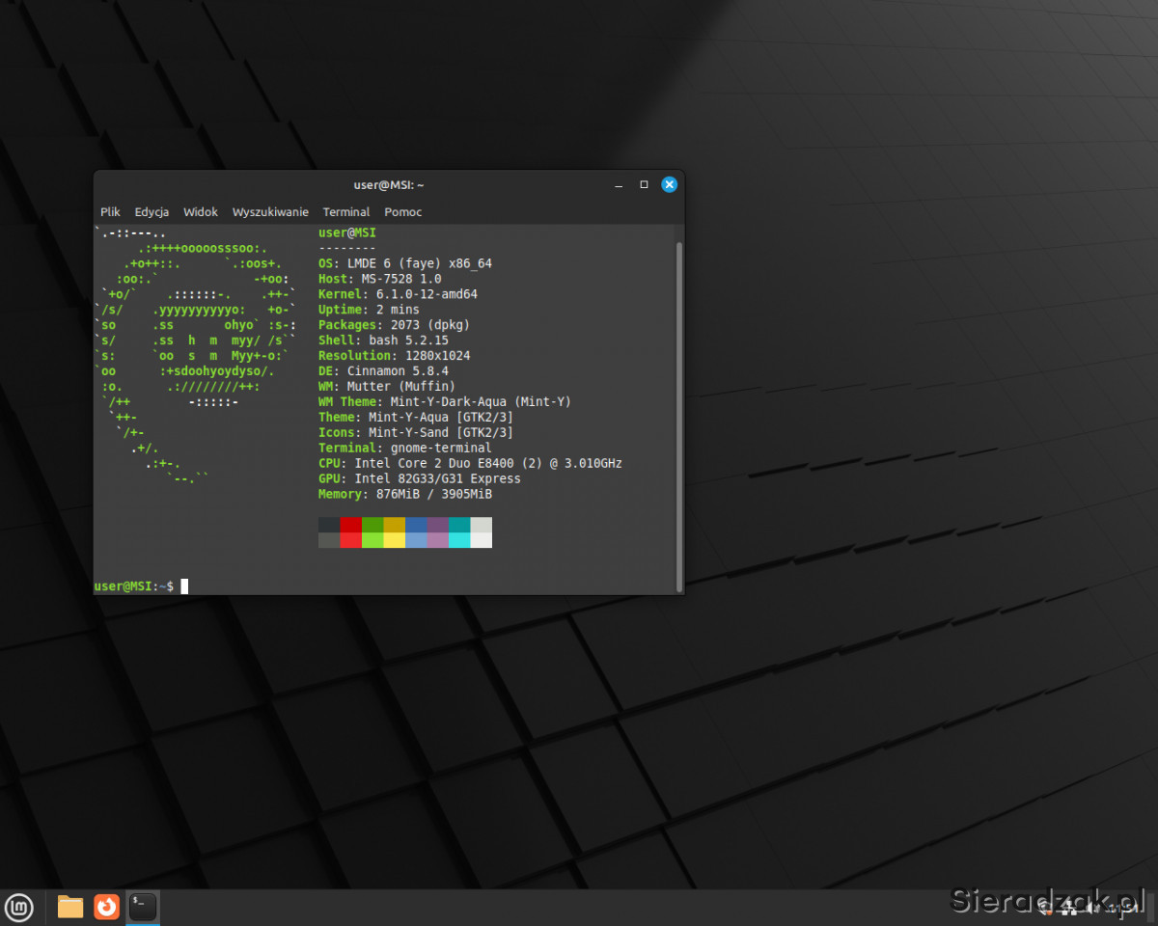The image size is (1158, 926).
Task: Open the Wyszukiwanie menu
Action: (270, 212)
